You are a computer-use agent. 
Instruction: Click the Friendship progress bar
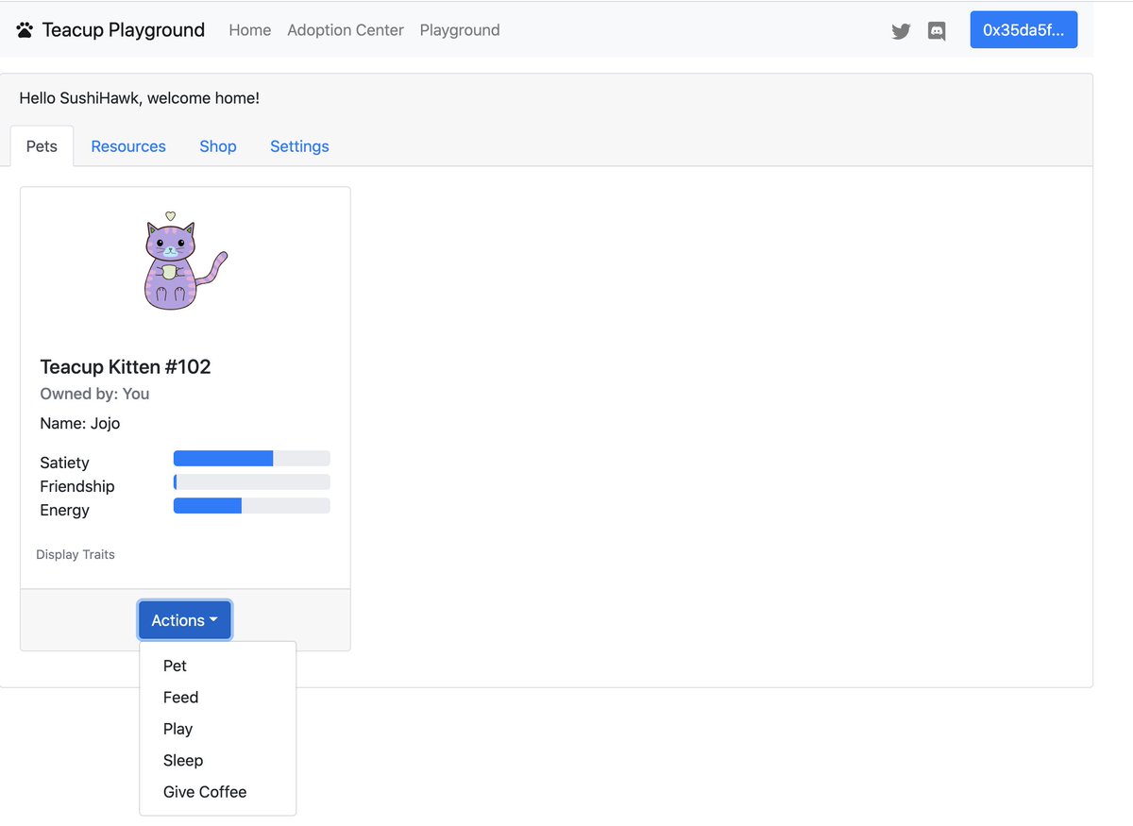[x=252, y=482]
